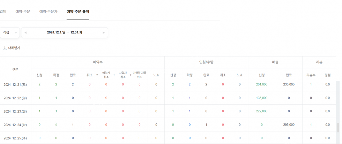The width and height of the screenshot is (342, 144).
Task: Advance to the next date period arrow
Action: pos(104,33)
